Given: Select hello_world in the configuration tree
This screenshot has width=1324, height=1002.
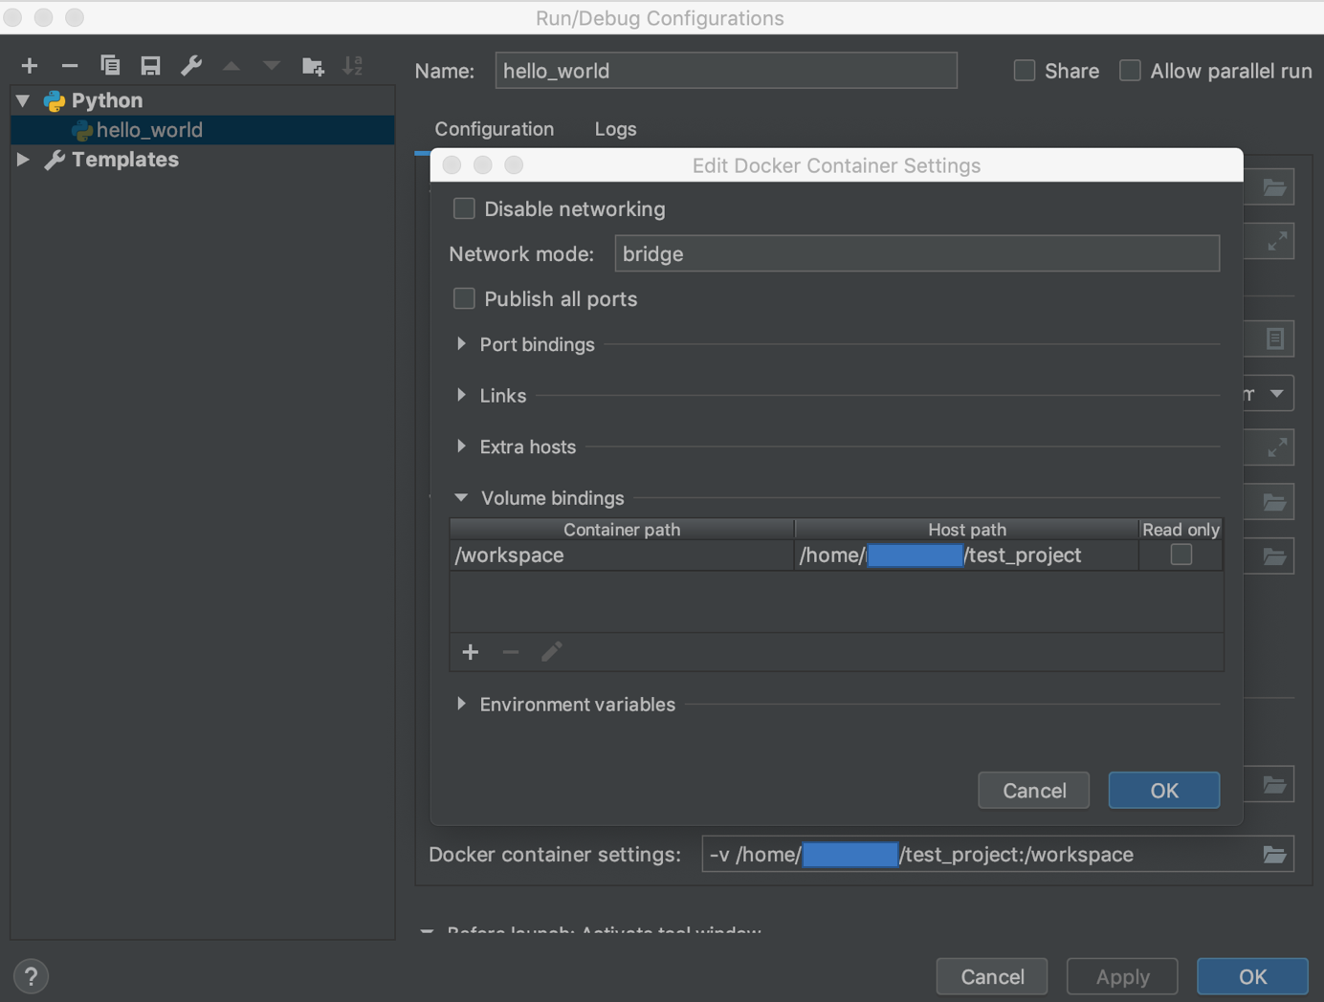Looking at the screenshot, I should pos(149,130).
